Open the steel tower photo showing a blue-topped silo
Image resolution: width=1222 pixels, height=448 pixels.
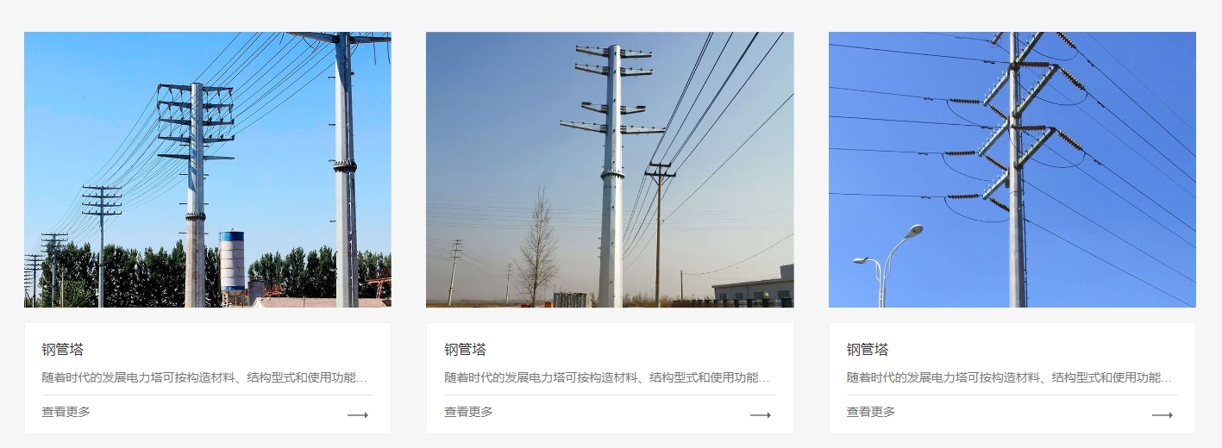208,170
